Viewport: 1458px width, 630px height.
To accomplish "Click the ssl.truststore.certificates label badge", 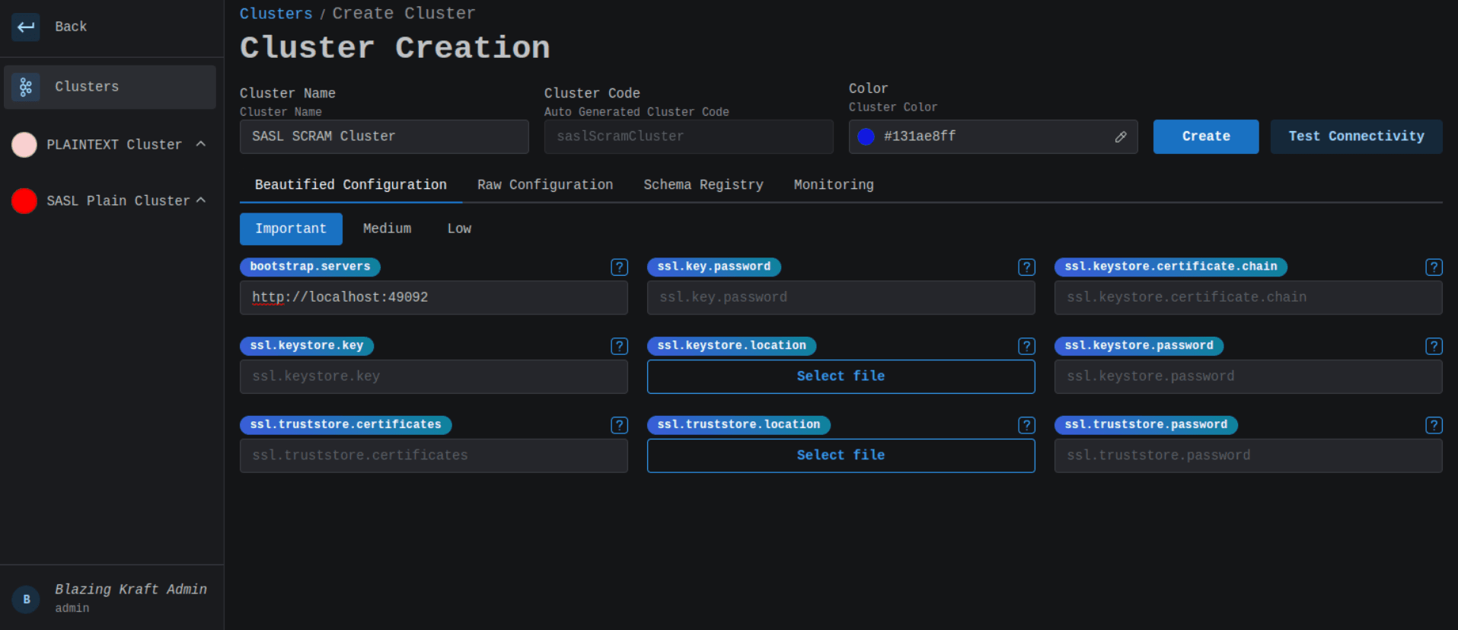I will pyautogui.click(x=346, y=424).
